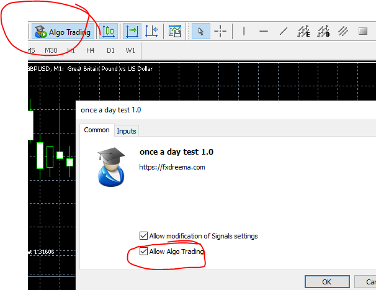Screen dimensions: 376x290
Task: Click the OK button
Action: click(x=327, y=281)
